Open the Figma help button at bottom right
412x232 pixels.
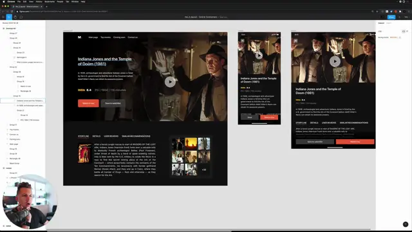click(406, 224)
